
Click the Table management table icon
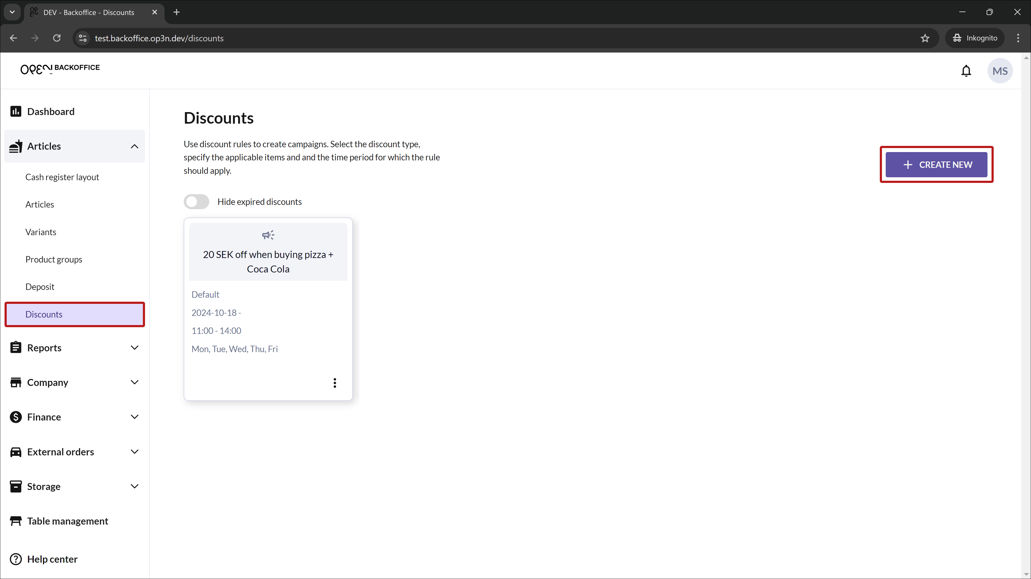click(x=16, y=521)
